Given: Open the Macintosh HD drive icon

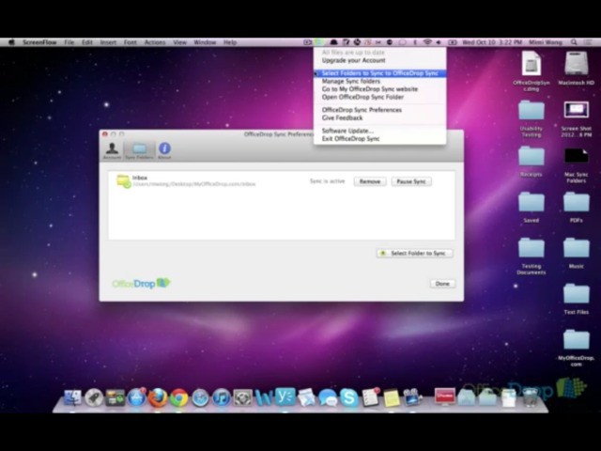Looking at the screenshot, I should click(576, 68).
